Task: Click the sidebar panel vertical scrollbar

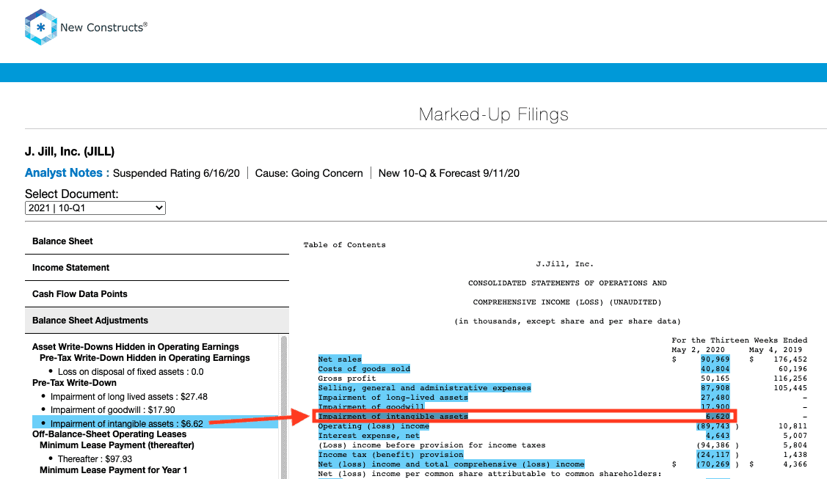Action: [284, 407]
